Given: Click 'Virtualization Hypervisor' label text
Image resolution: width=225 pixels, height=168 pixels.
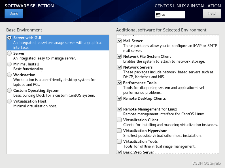Looking at the screenshot, I should [x=145, y=131].
